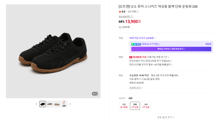The image size is (222, 122).
Task: Expand 자세히 보기 shipping details
Action: 136,88
